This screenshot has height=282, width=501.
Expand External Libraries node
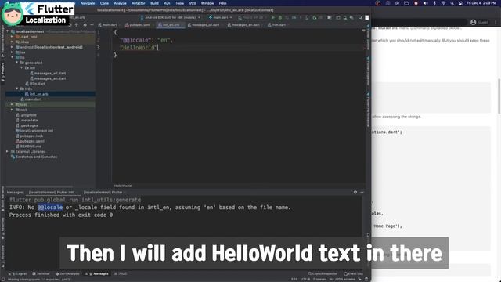[8, 151]
